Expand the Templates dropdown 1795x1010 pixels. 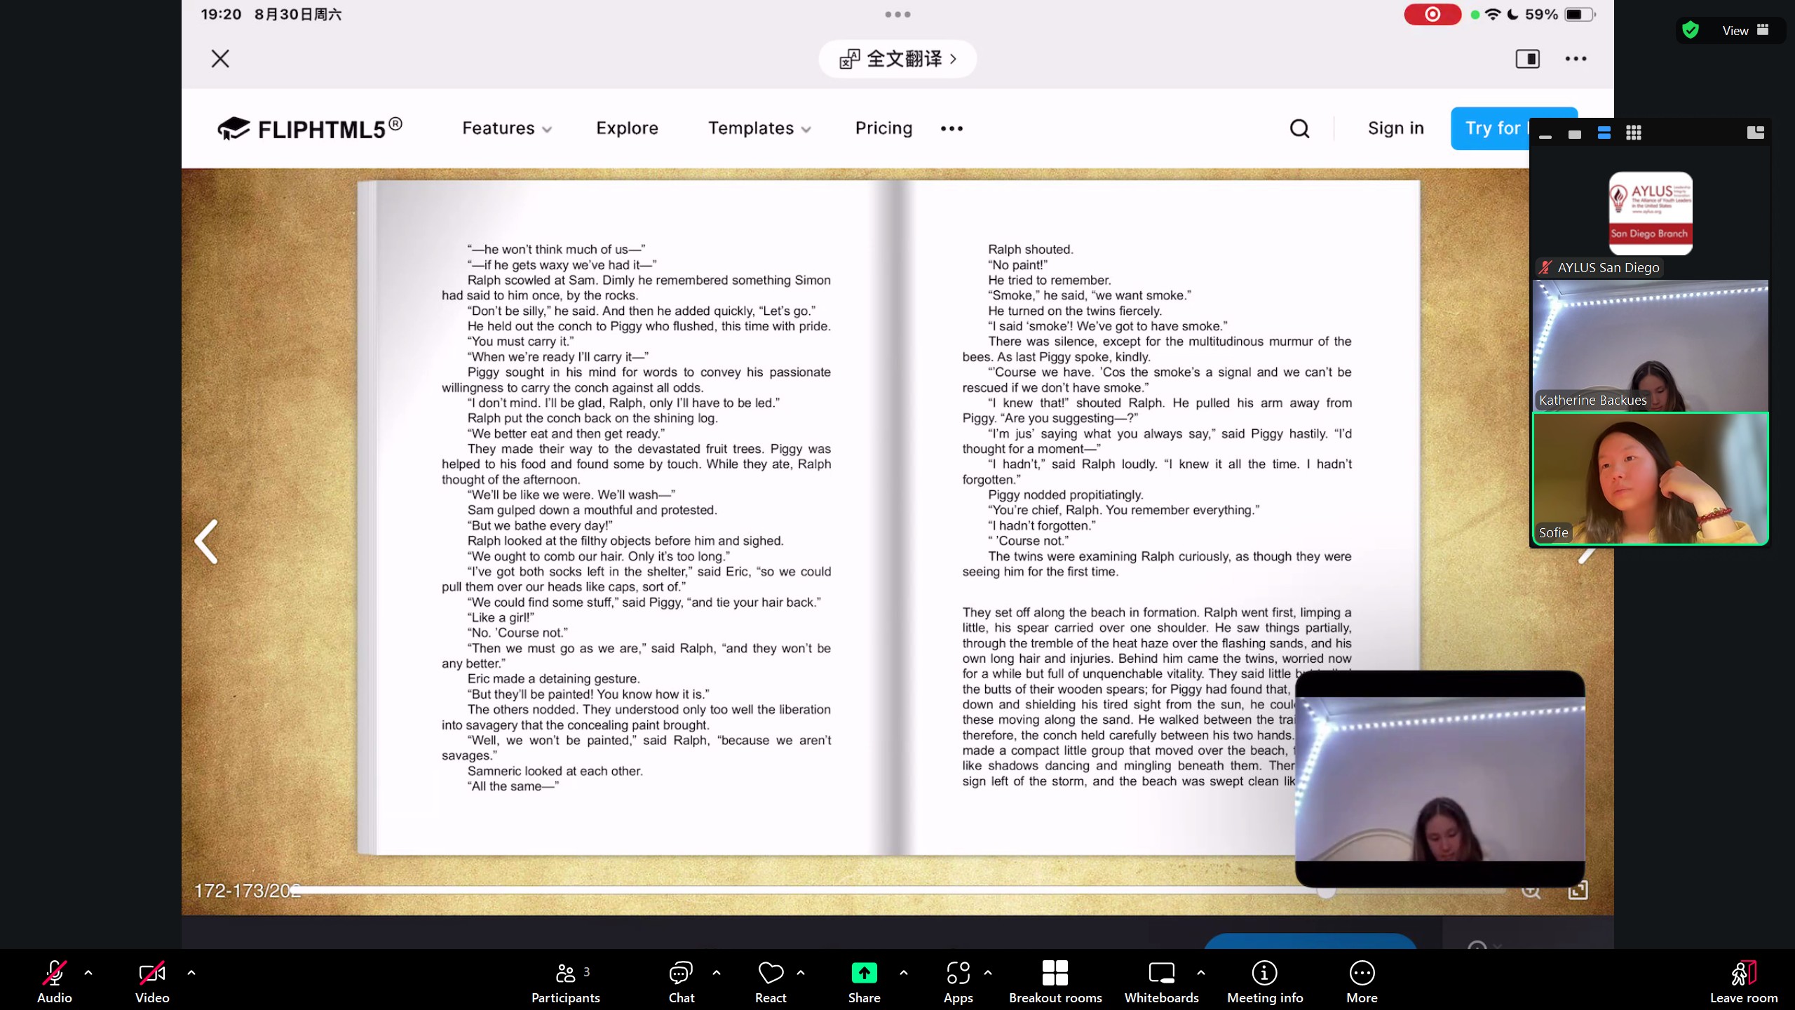[x=759, y=128]
